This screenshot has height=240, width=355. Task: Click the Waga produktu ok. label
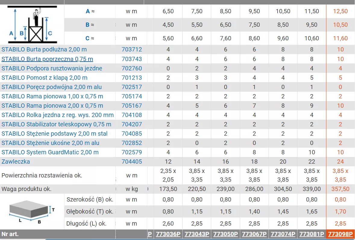pos(27,189)
